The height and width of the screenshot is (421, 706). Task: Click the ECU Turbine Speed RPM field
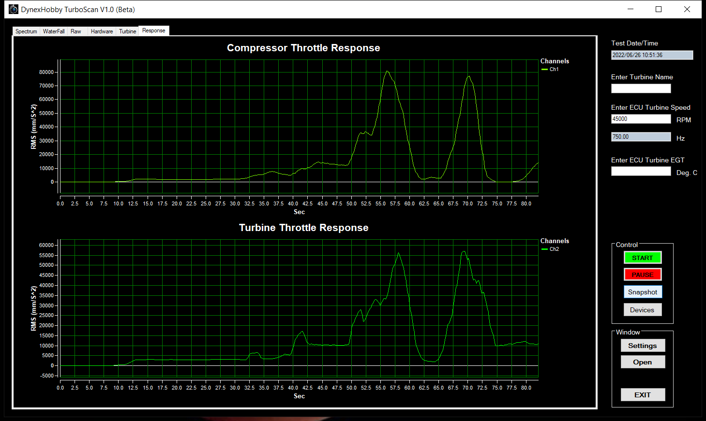click(641, 119)
